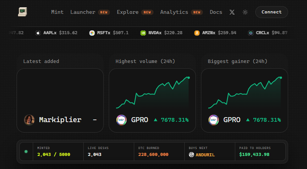The image size is (307, 169).
Task: Click the Circle logo next to CRCLx
Action: click(251, 33)
